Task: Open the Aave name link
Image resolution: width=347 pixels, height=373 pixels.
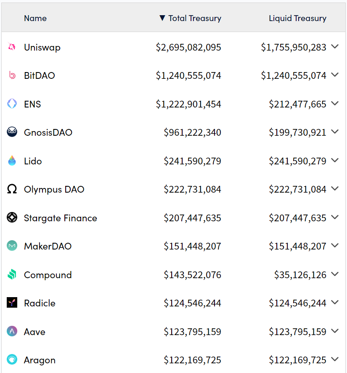Action: (x=34, y=332)
